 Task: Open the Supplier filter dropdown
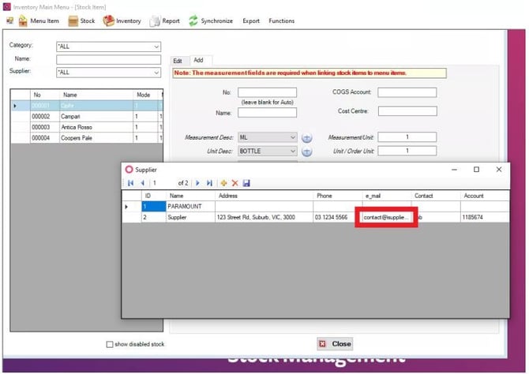(x=109, y=72)
